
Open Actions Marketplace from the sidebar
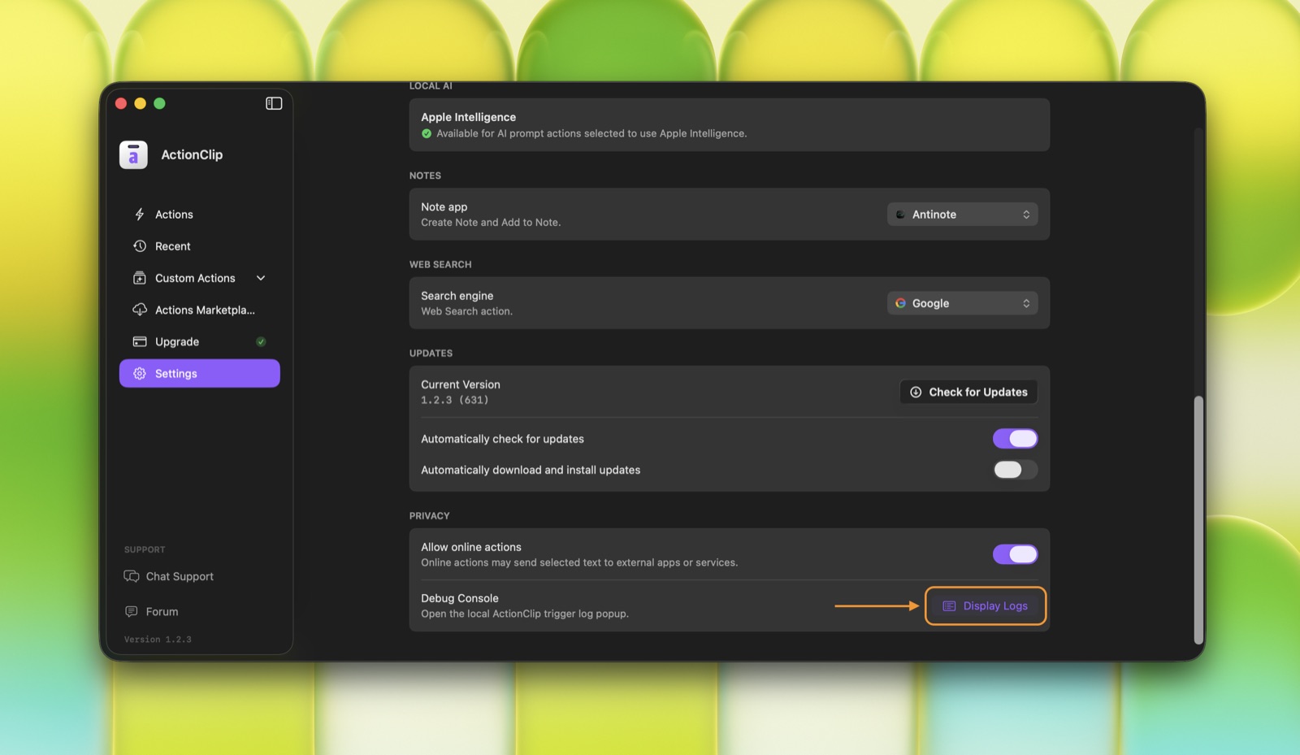pyautogui.click(x=200, y=310)
